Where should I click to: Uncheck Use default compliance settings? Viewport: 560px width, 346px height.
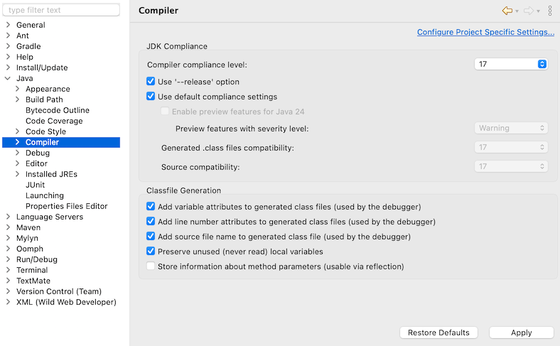(x=151, y=97)
